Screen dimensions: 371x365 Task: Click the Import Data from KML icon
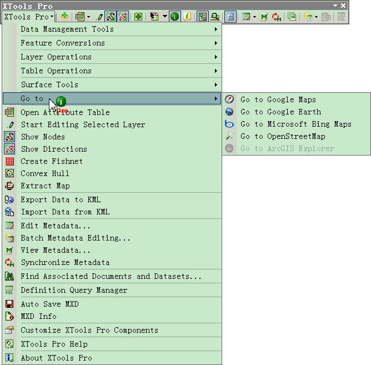(x=9, y=212)
